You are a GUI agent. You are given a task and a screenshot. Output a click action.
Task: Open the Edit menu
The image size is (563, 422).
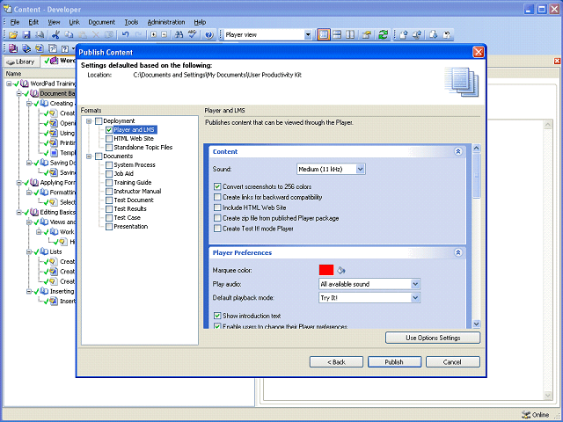click(x=33, y=22)
